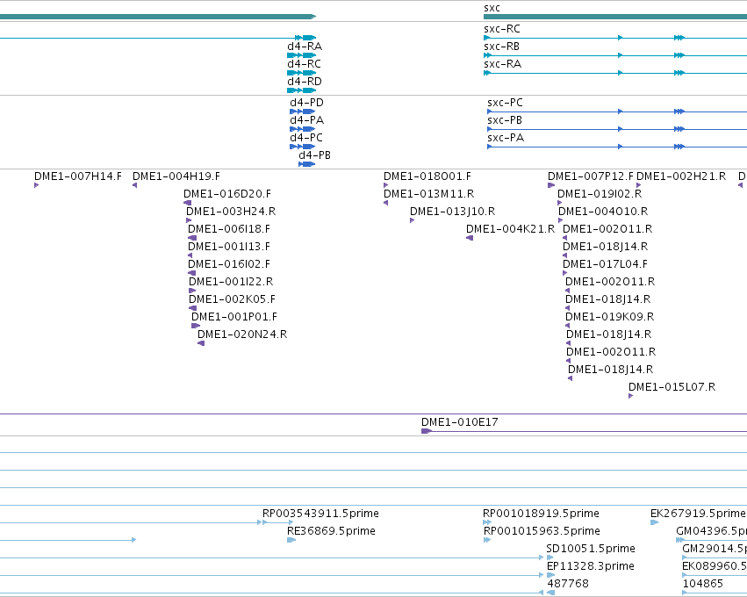Open the DME1-004K21.R BAC end
This screenshot has width=747, height=597.
[x=470, y=238]
